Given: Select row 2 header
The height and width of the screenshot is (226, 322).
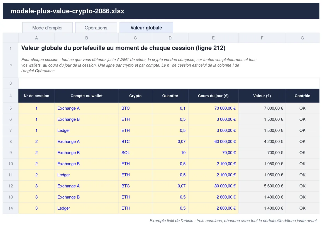Looking at the screenshot, I should pos(11,66).
